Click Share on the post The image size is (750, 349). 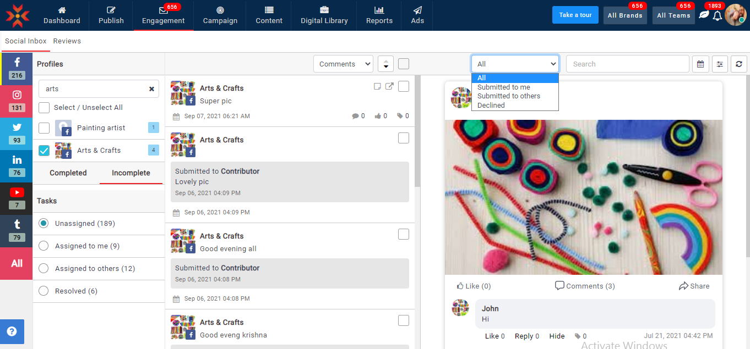[x=694, y=286]
